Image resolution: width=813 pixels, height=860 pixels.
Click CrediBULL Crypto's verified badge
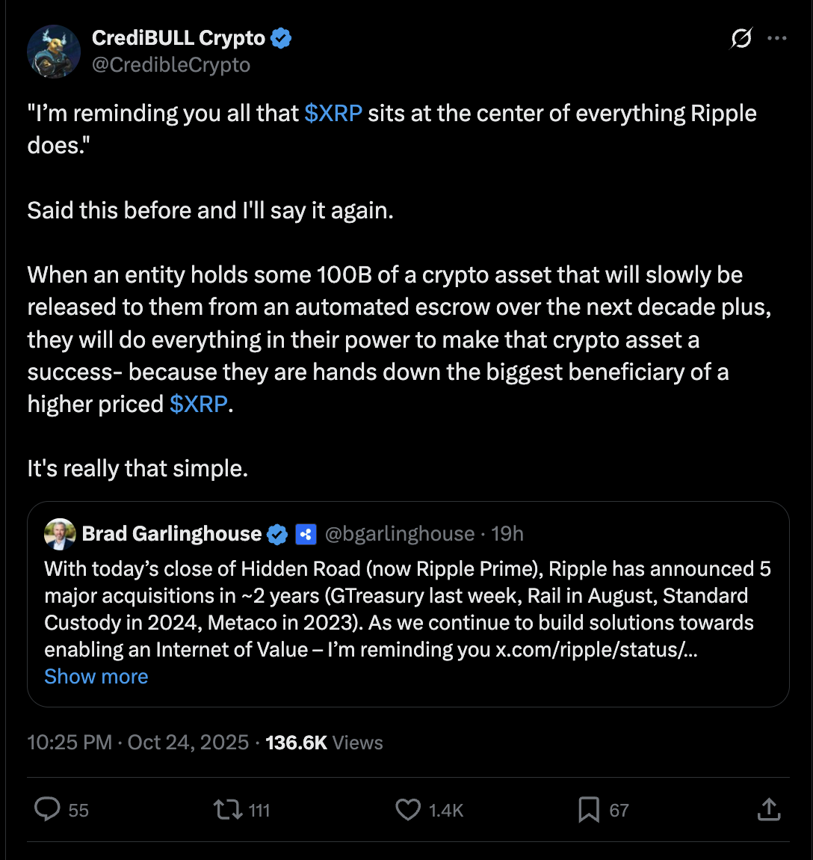(x=281, y=38)
